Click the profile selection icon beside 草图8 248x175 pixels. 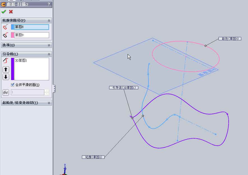(6, 27)
